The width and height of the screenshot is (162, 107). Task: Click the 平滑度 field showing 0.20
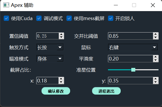coord(130,59)
